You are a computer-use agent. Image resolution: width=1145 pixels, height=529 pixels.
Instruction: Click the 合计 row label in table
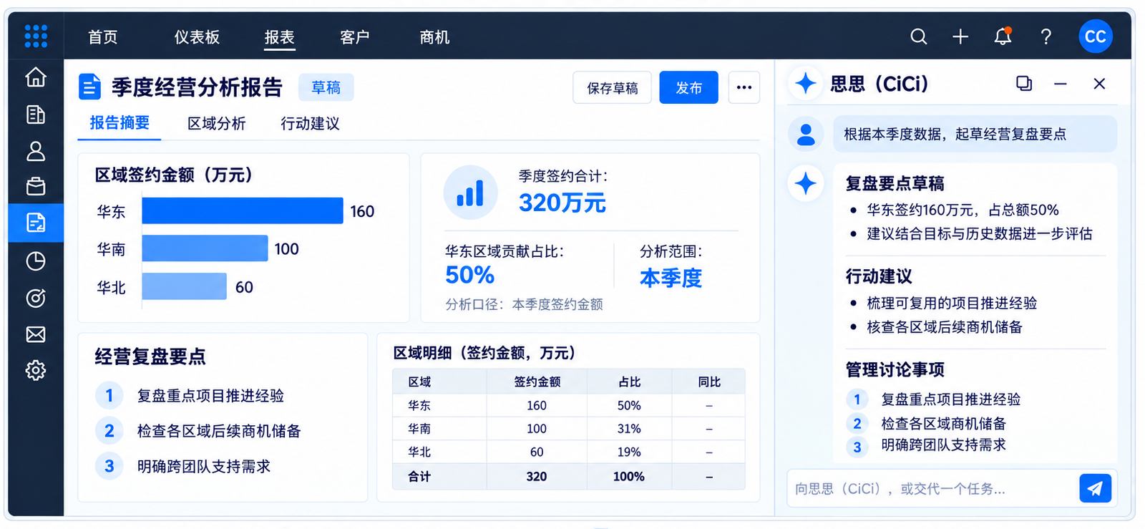pos(419,476)
